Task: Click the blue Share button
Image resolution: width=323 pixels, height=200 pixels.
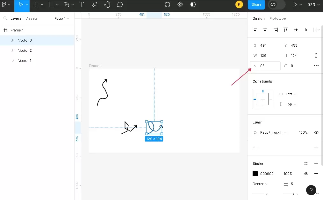Action: click(256, 4)
